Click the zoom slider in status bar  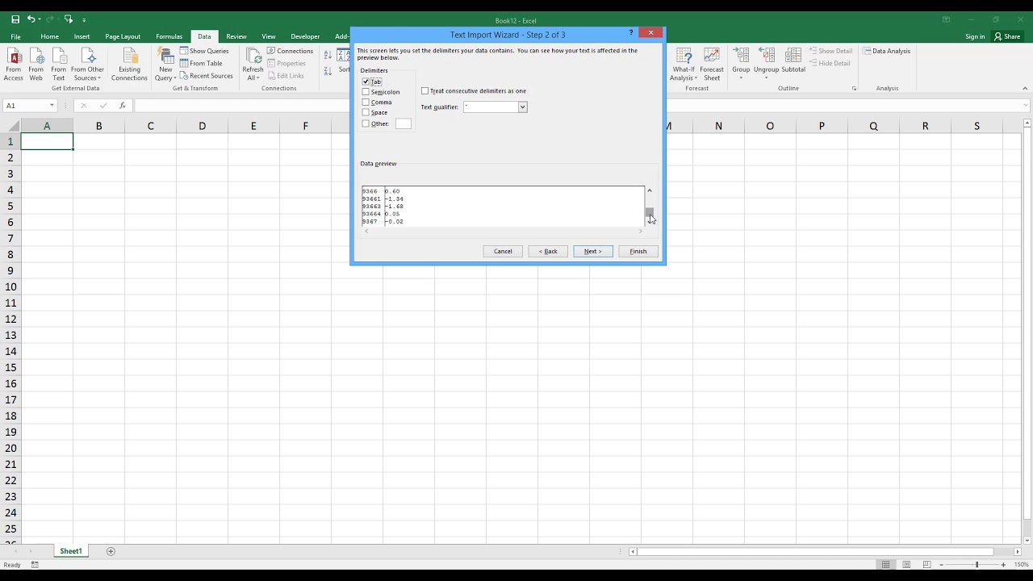pos(977,565)
